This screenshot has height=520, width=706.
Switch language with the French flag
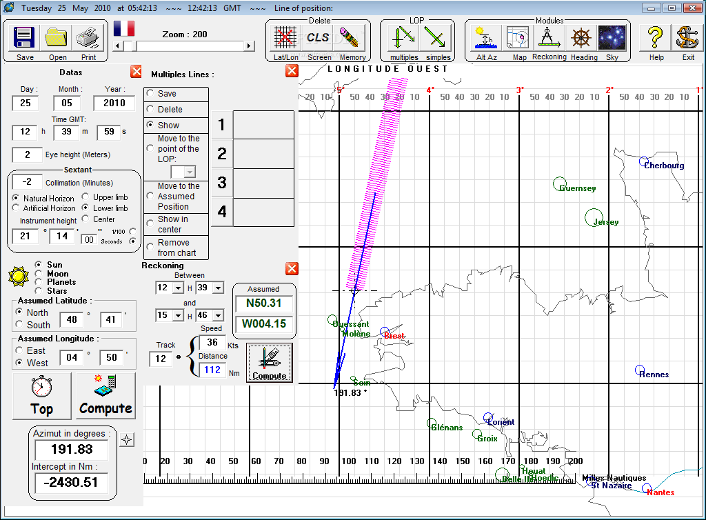coord(124,28)
